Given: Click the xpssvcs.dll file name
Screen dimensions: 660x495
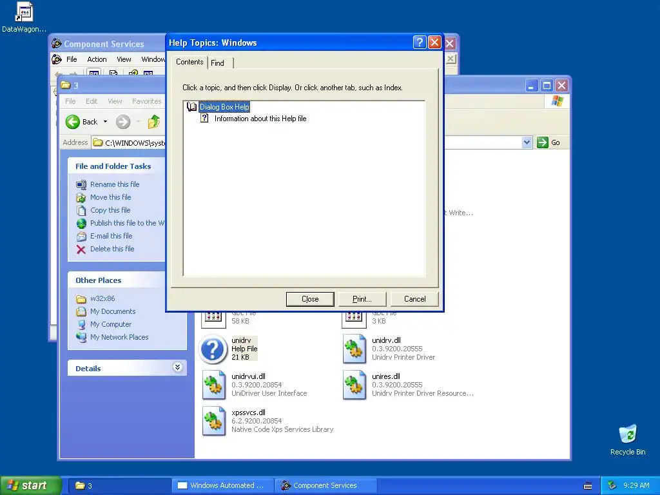Looking at the screenshot, I should (248, 412).
